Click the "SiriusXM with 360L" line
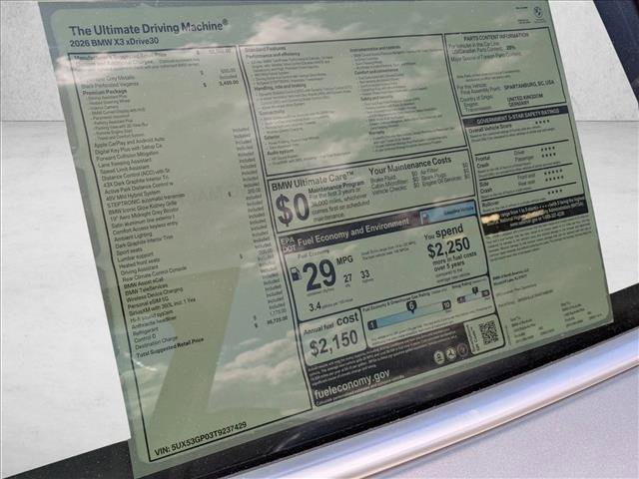639x479 pixels. [x=163, y=306]
